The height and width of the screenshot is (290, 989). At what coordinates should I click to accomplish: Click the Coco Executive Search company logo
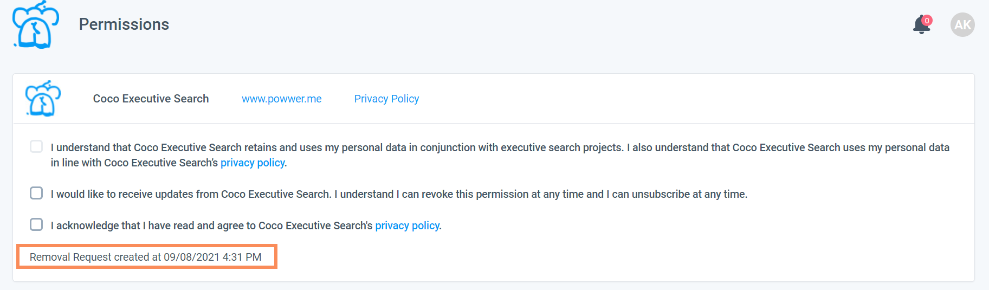(43, 99)
